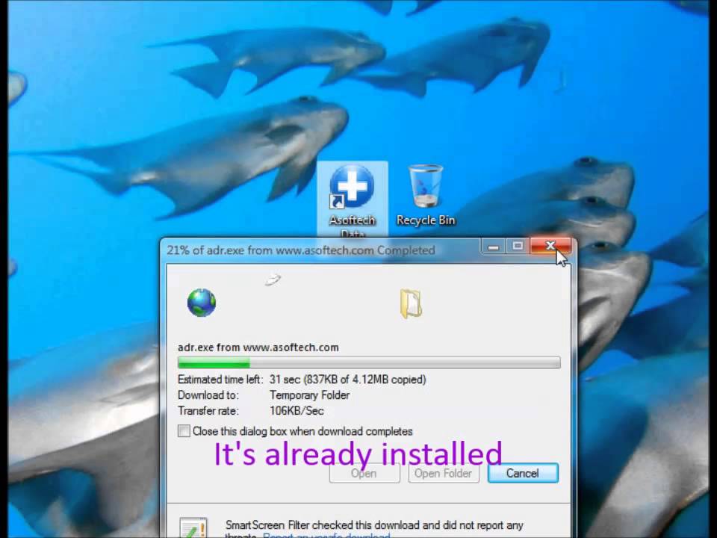717x538 pixels.
Task: Click the '21% of adr.exe' title bar
Action: click(x=301, y=250)
